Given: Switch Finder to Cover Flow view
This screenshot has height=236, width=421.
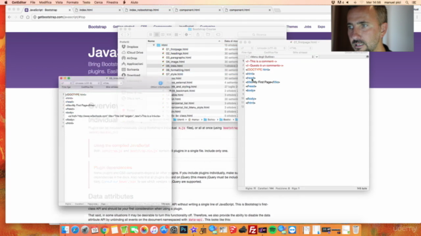Looking at the screenshot, I should 169,35.
